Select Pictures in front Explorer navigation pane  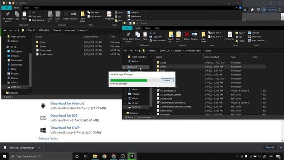(135, 94)
